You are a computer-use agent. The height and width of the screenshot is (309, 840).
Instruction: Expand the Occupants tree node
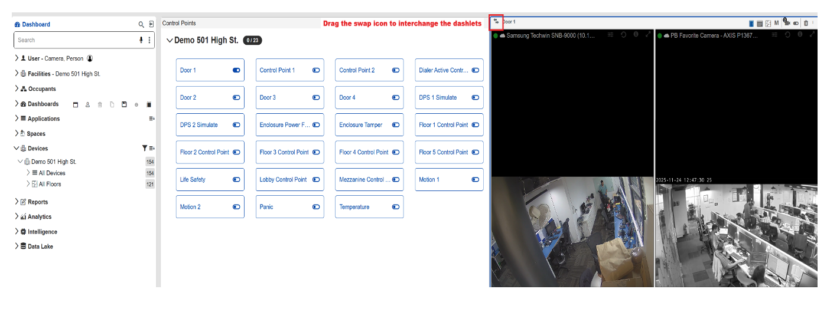coord(17,88)
